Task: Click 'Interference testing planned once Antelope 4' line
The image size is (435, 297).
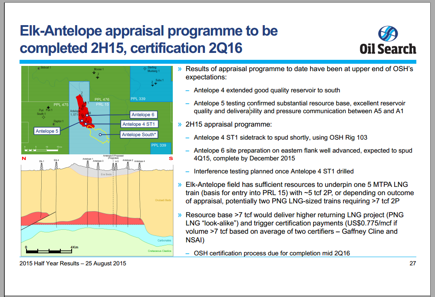Action: click(x=274, y=172)
